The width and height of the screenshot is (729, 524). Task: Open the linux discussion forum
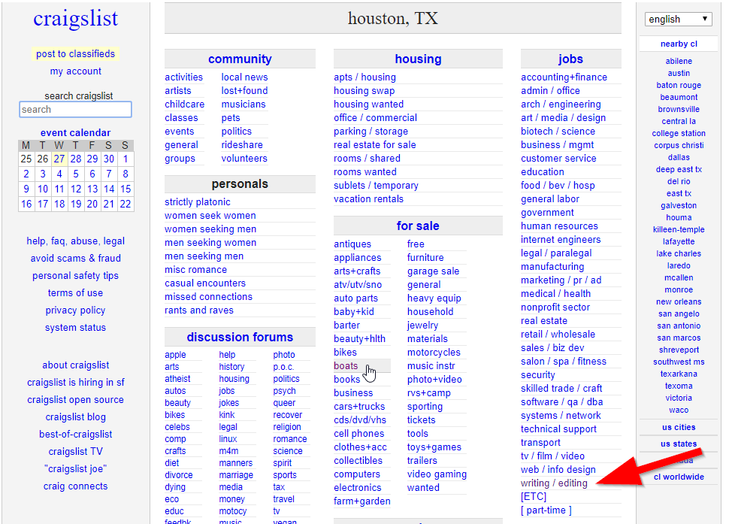pos(228,439)
